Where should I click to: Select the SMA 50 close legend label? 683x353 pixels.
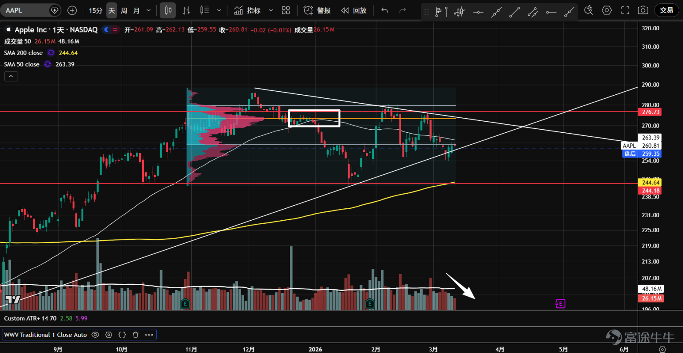[x=22, y=64]
